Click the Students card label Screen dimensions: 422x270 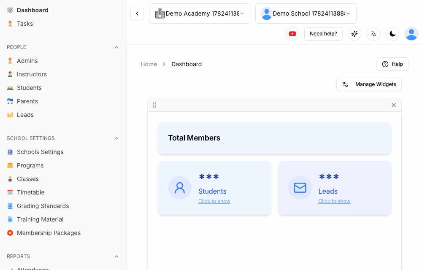pos(212,191)
